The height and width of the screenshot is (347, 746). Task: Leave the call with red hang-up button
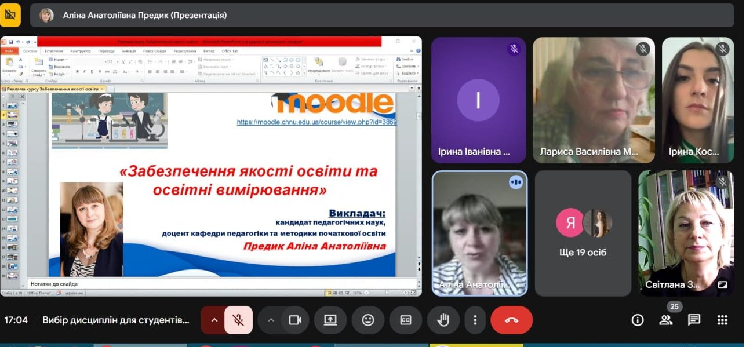tap(511, 320)
